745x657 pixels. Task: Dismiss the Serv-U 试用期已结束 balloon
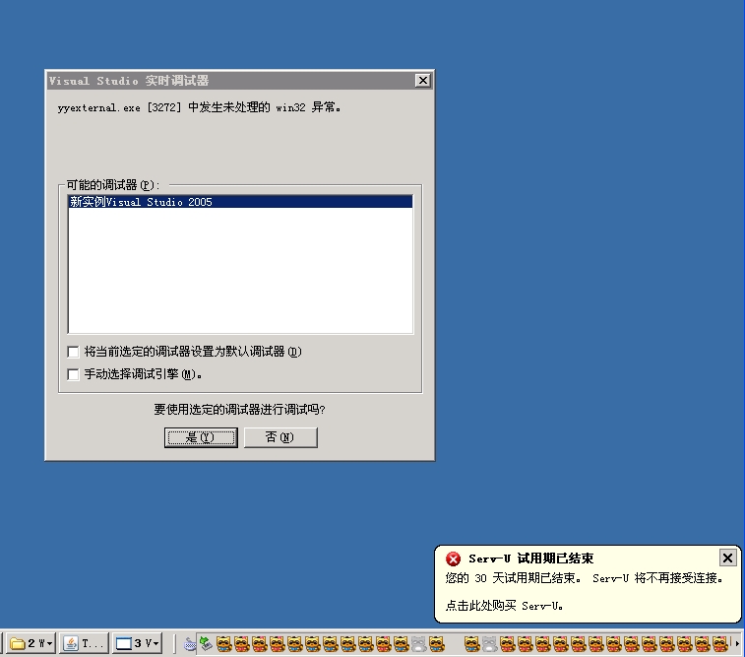point(727,558)
